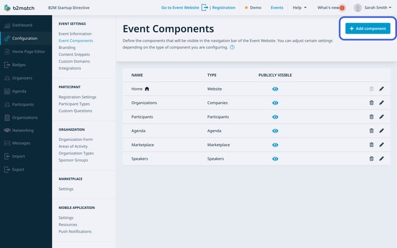This screenshot has height=248, width=397.
Task: Open Sponsor Groups settings
Action: pos(73,160)
